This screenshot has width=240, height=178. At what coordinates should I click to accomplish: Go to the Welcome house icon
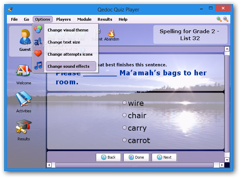pyautogui.click(x=24, y=70)
